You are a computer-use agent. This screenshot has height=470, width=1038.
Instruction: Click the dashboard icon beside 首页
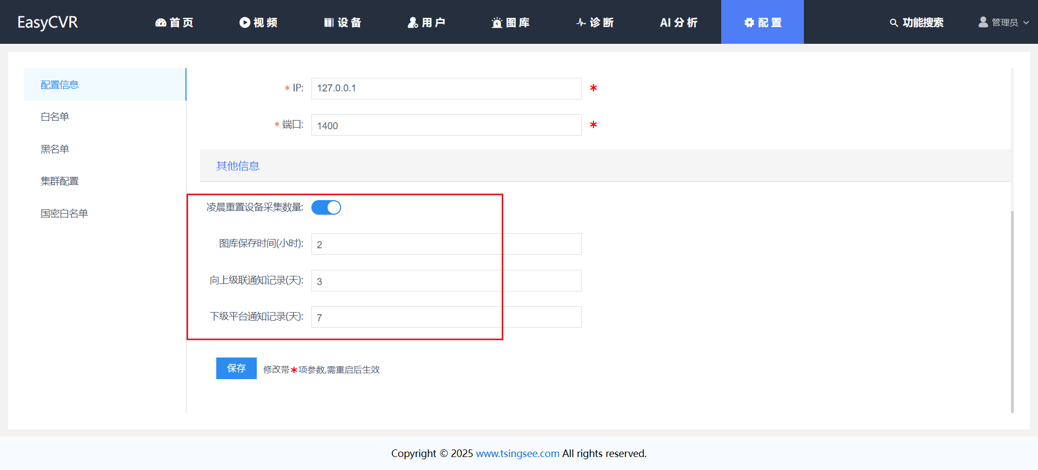point(161,22)
